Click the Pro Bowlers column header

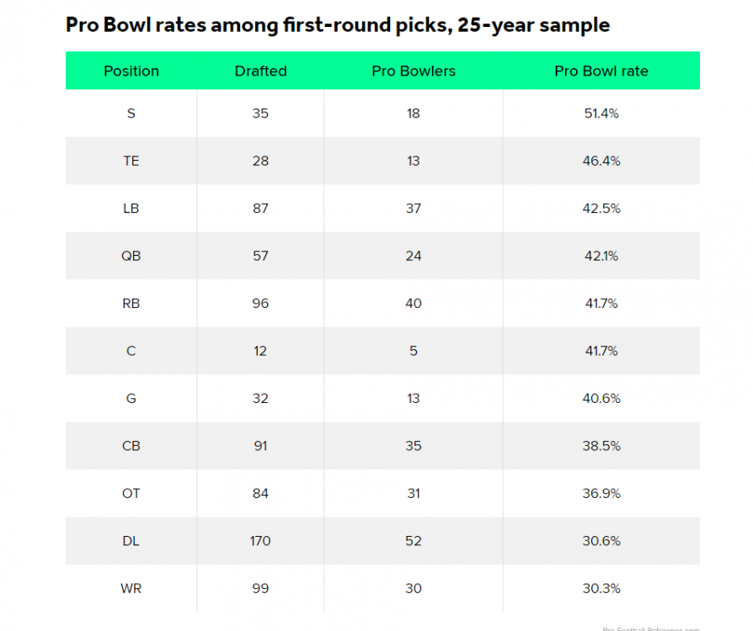click(x=414, y=71)
